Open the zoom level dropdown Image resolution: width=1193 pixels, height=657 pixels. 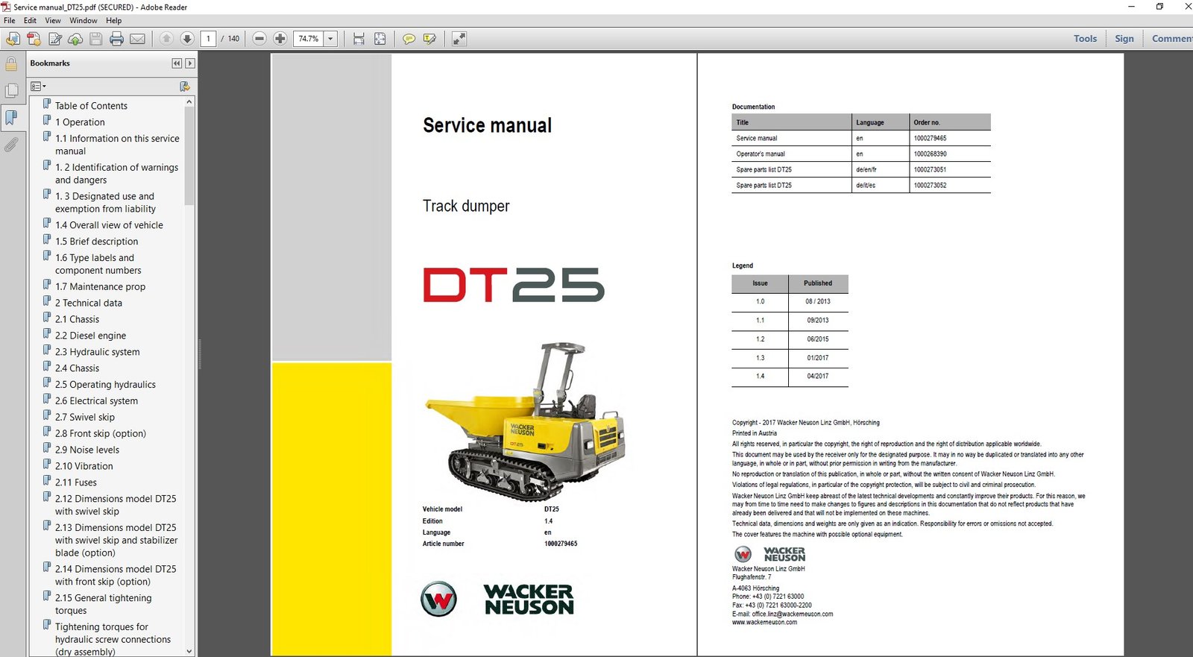[x=330, y=39]
